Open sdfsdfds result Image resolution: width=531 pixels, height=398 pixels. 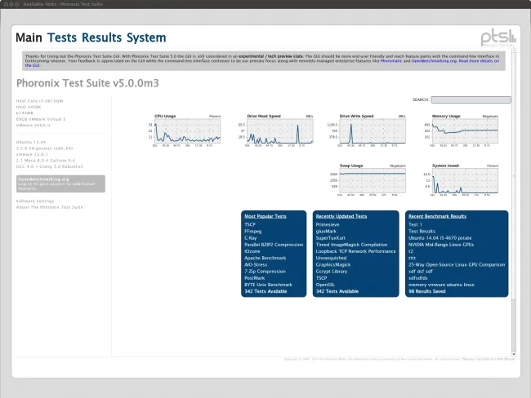point(418,278)
